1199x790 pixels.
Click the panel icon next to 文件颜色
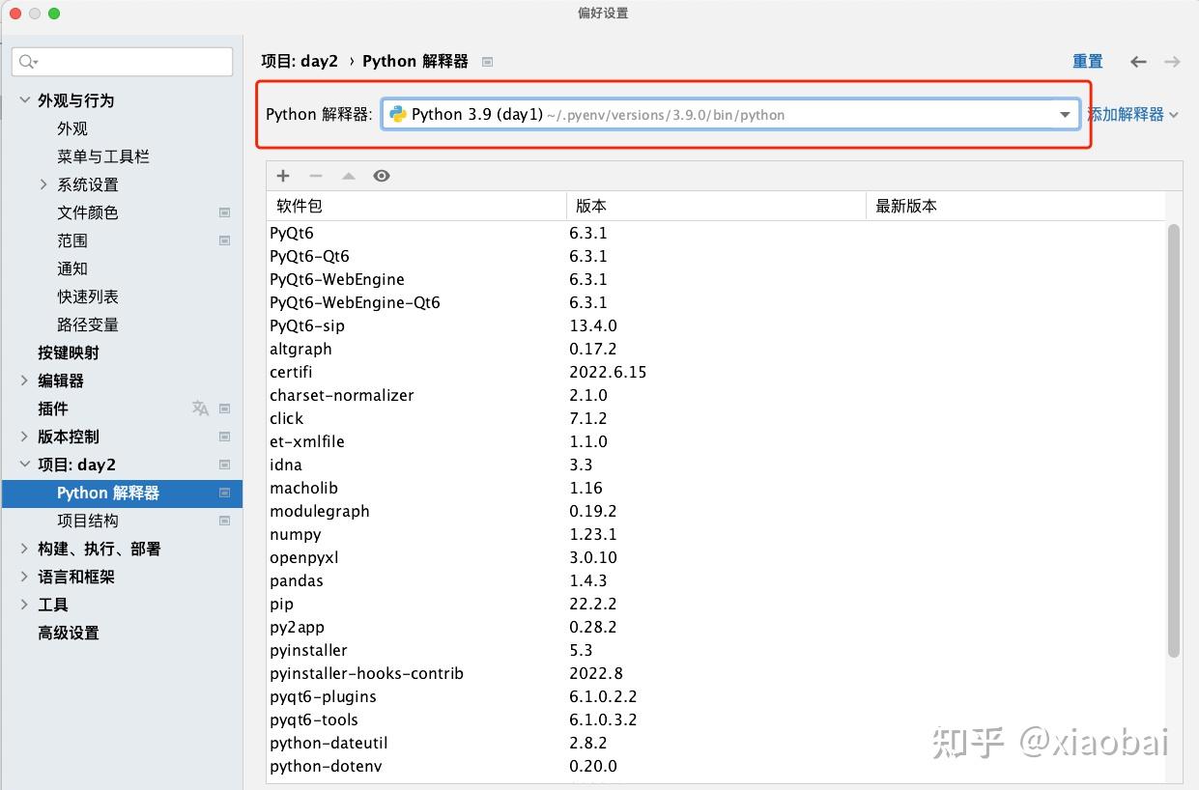tap(224, 212)
